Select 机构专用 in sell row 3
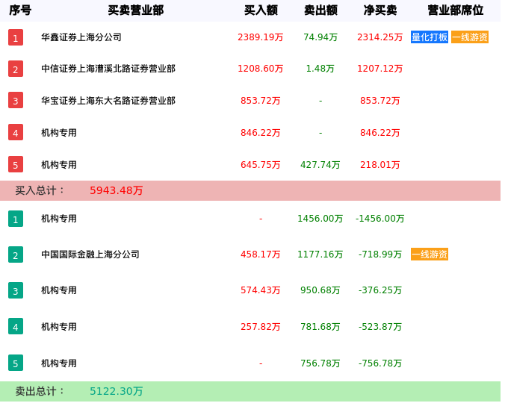 pos(59,290)
